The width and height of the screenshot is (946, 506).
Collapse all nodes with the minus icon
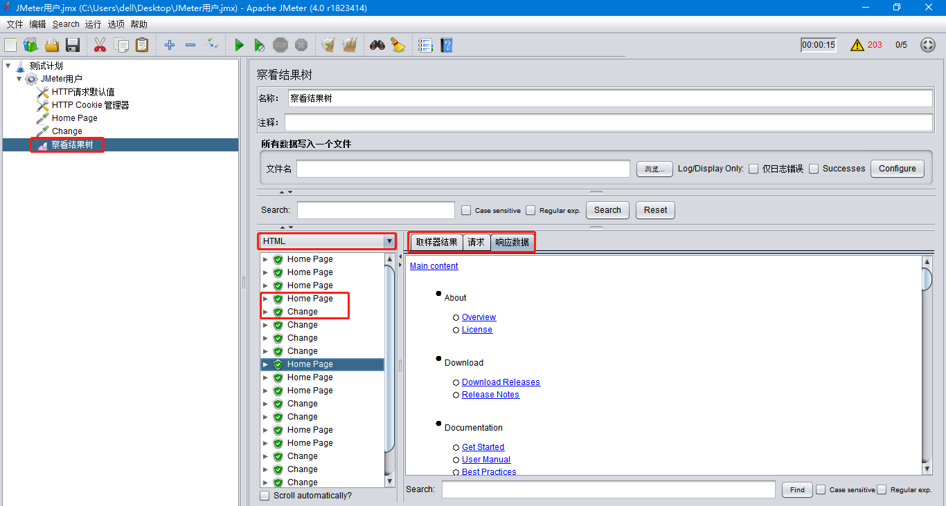[x=190, y=45]
